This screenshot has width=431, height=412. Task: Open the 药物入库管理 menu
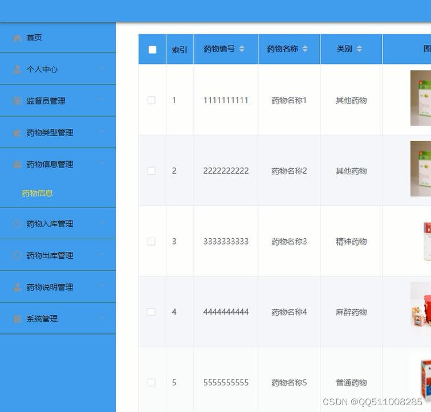(x=58, y=223)
